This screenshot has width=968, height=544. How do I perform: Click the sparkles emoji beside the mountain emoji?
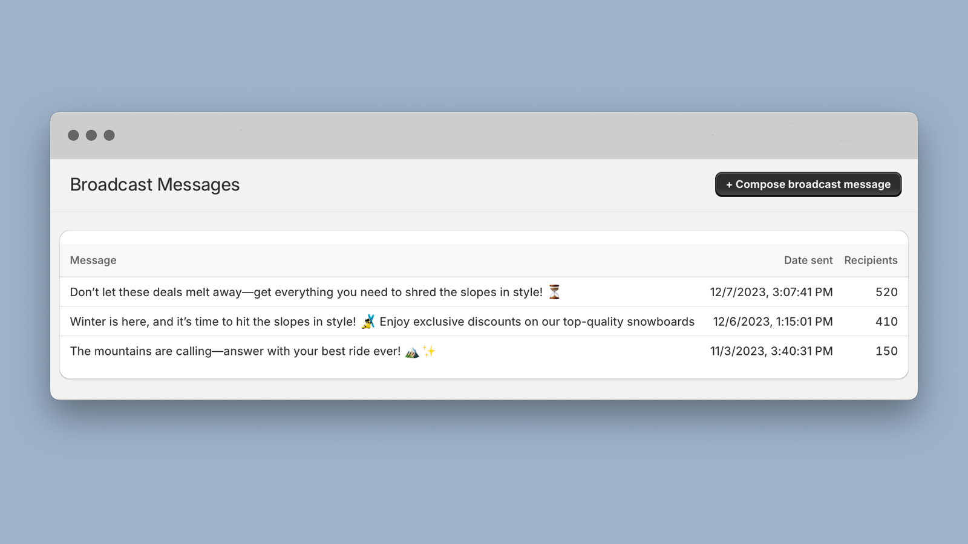(x=428, y=351)
